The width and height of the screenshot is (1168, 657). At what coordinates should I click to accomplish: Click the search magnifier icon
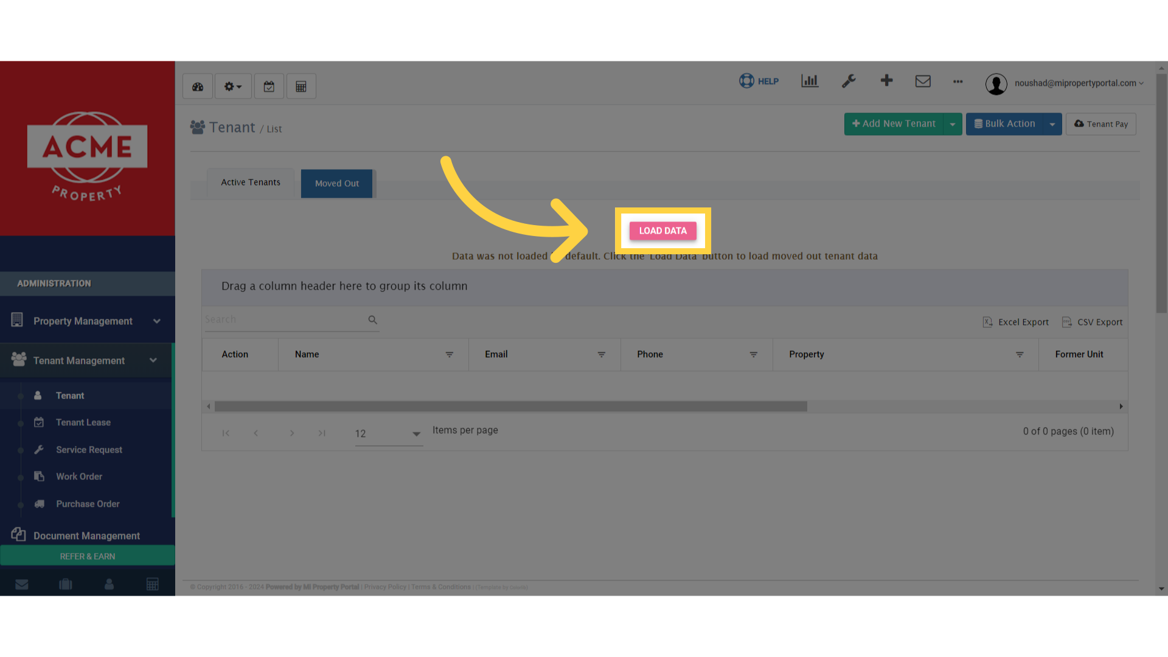tap(373, 320)
